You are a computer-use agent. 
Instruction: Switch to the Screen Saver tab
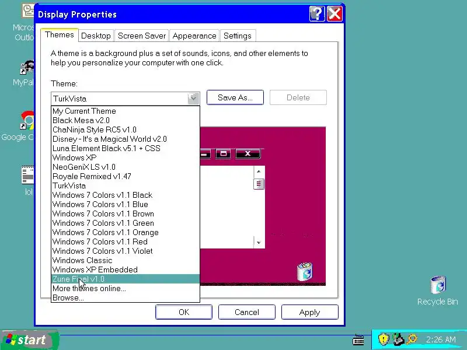click(142, 36)
